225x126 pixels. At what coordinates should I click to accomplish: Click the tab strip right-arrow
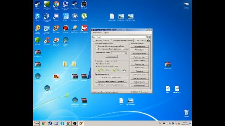coord(150,41)
